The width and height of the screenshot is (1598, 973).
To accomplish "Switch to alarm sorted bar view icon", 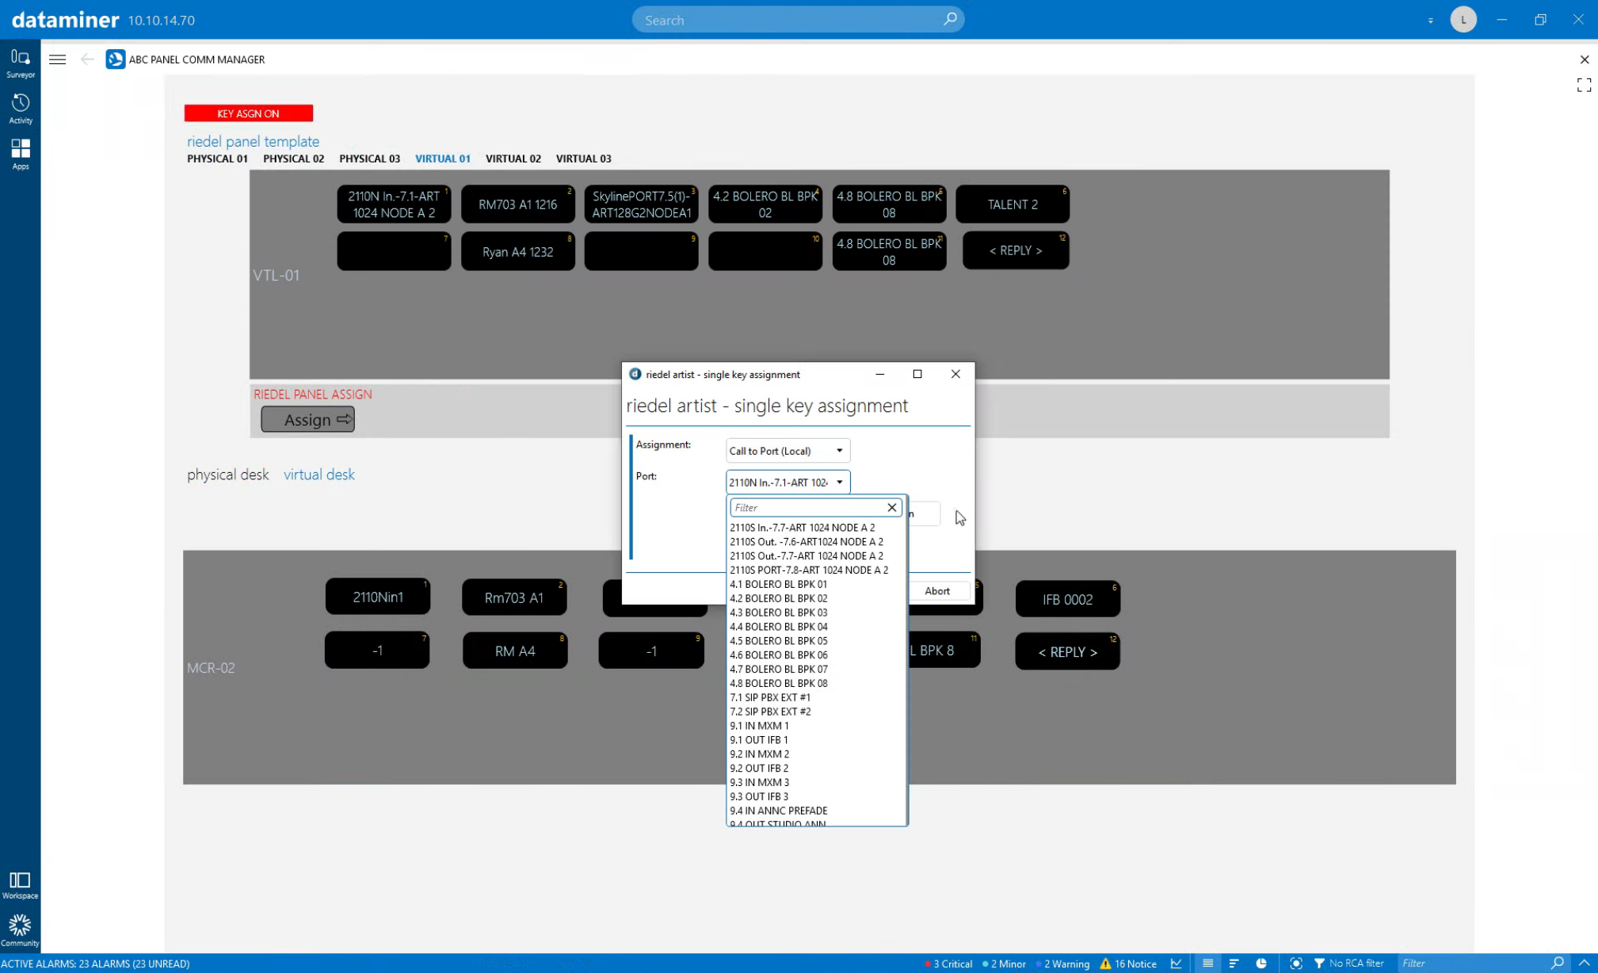I will point(1234,963).
